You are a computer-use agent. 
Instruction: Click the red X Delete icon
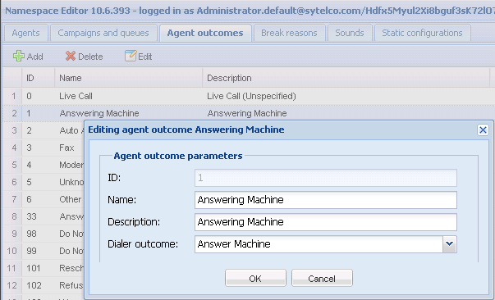pyautogui.click(x=71, y=56)
